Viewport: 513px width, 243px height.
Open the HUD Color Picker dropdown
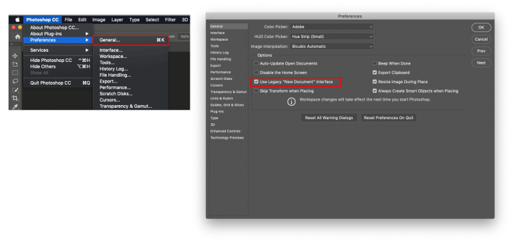[x=331, y=37]
